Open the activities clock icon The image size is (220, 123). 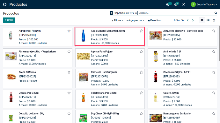[x=176, y=4]
